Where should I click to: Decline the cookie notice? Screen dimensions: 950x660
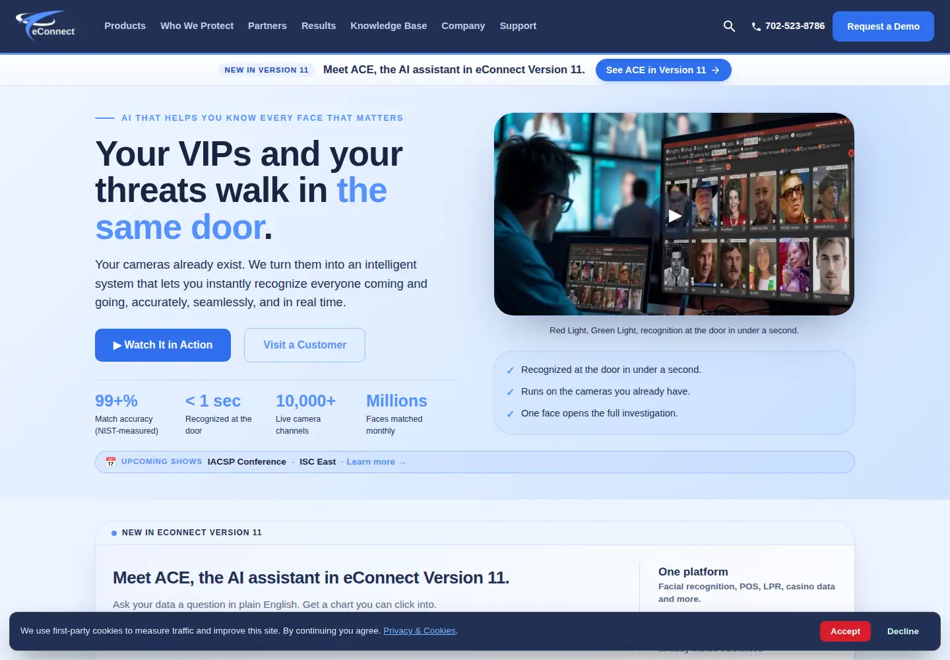click(x=902, y=632)
